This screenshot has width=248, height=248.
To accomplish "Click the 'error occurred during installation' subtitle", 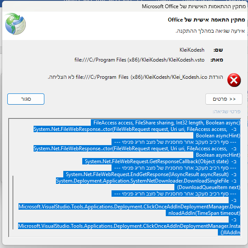I will (210, 31).
